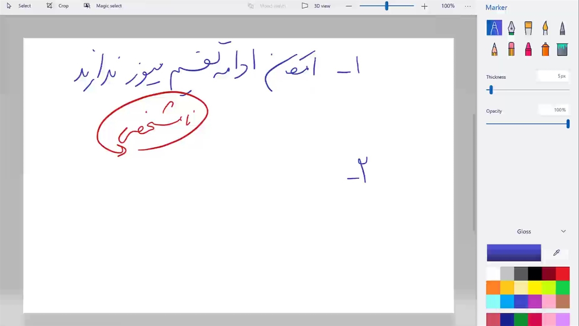579x326 pixels.
Task: Select the Calligraphy pen brush
Action: 511,28
